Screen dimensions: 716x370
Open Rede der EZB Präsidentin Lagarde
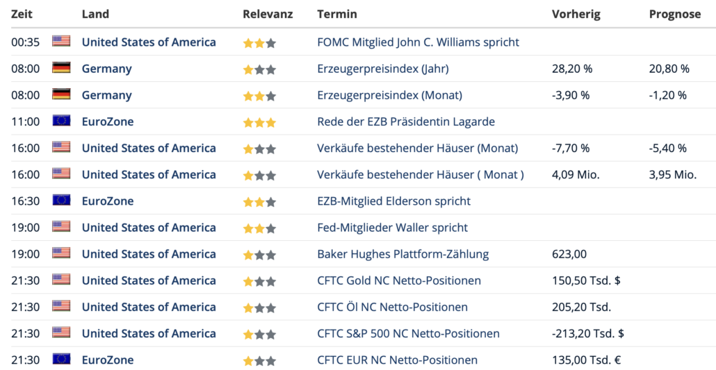406,121
